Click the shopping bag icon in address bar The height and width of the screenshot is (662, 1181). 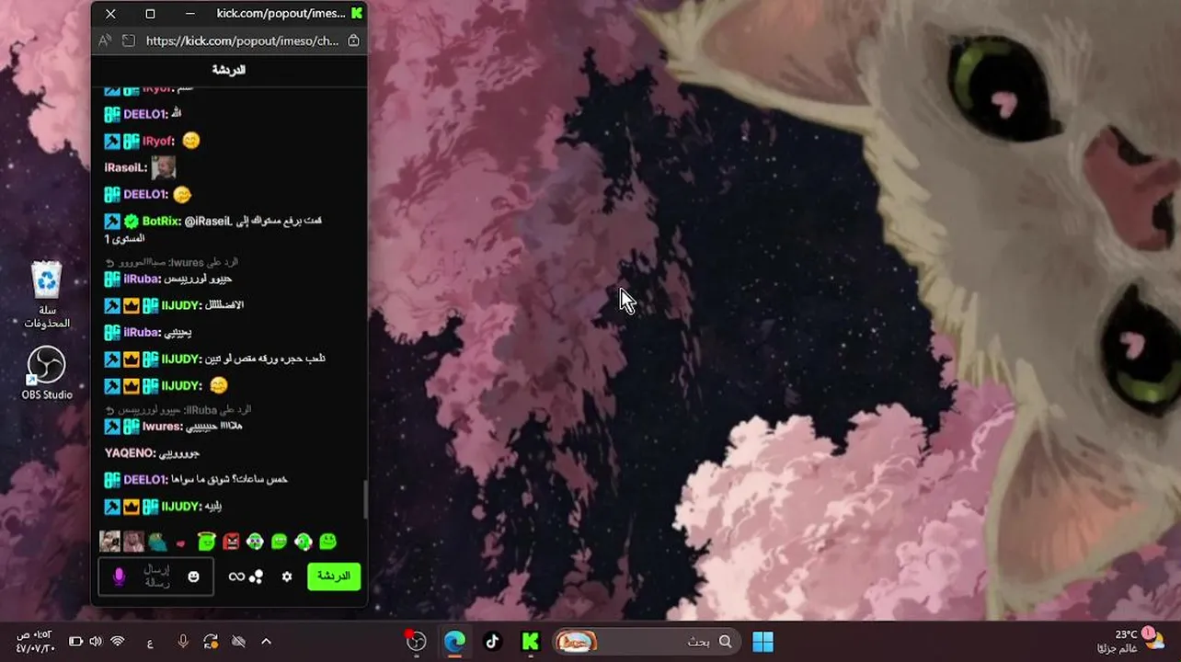tap(354, 40)
